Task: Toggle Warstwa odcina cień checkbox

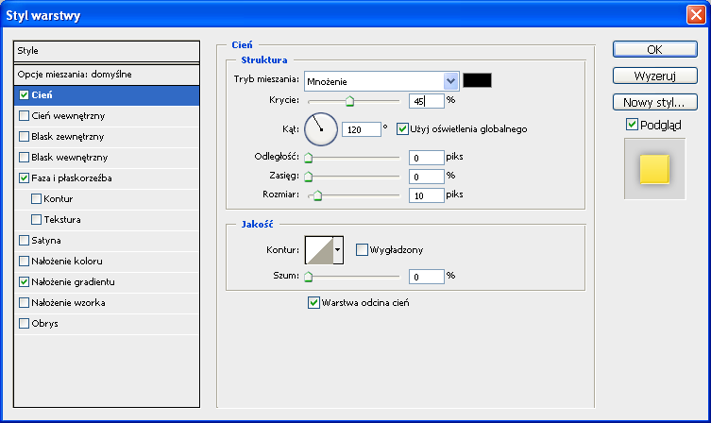Action: [x=313, y=303]
